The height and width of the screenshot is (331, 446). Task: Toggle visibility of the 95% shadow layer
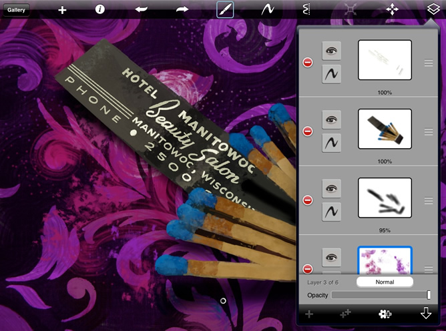tap(331, 189)
